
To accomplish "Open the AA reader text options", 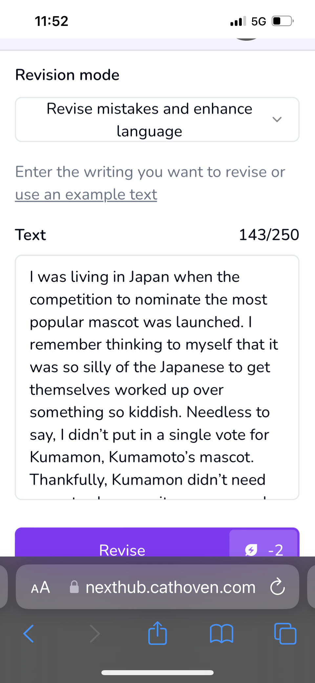I will click(x=40, y=587).
